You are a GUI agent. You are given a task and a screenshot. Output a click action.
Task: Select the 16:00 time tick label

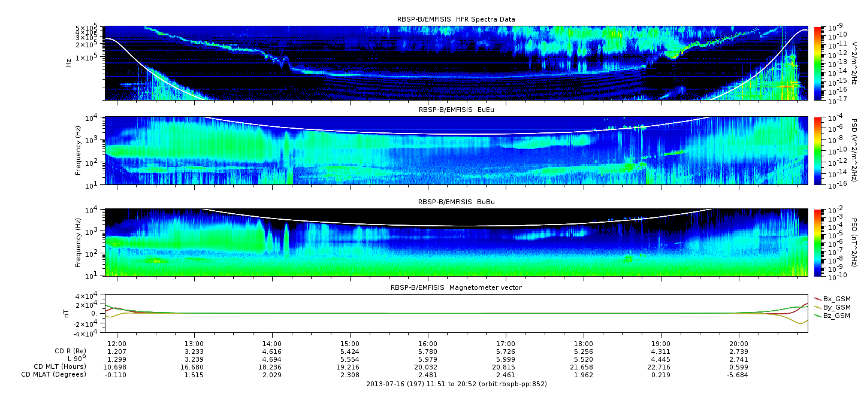pyautogui.click(x=427, y=344)
